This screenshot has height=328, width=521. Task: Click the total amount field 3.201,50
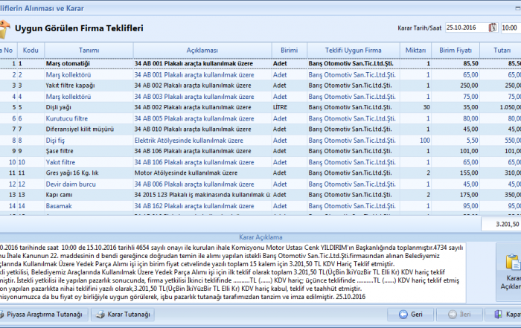point(499,224)
